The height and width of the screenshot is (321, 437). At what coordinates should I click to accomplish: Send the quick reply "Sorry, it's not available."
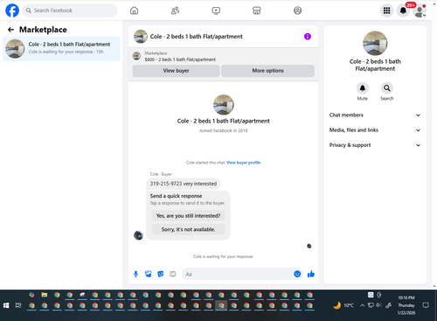point(188,229)
